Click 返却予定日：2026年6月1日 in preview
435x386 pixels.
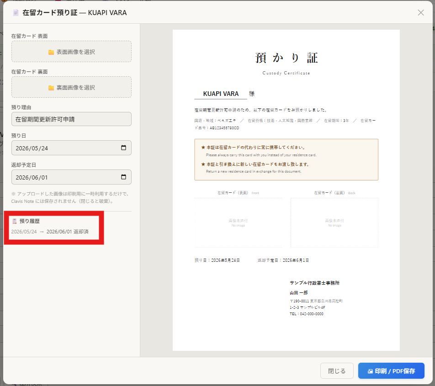click(283, 260)
